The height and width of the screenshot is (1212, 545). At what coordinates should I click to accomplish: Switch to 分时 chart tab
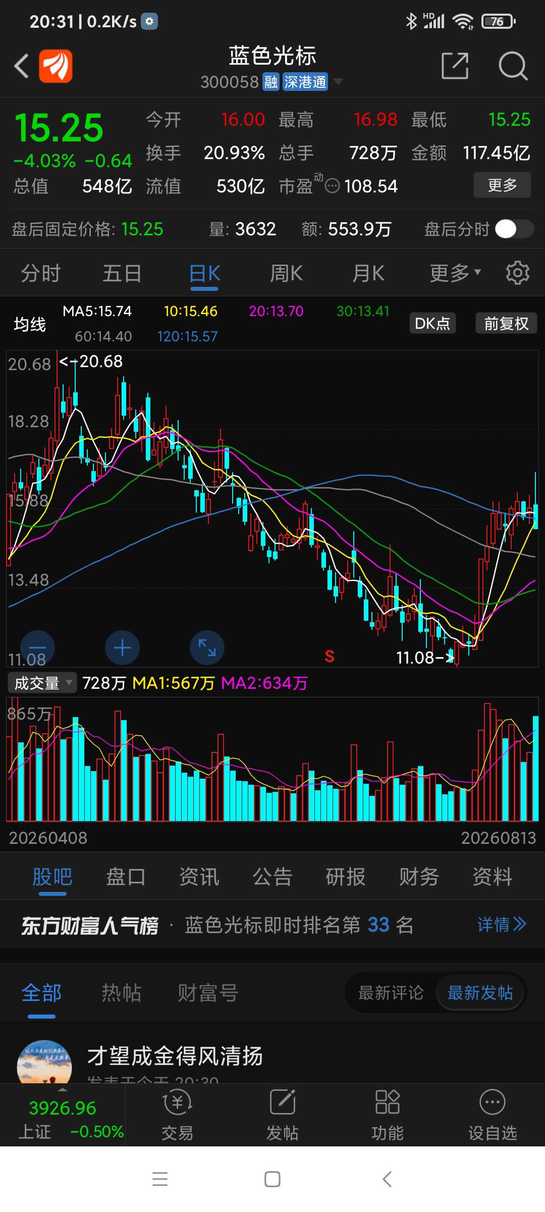click(41, 273)
